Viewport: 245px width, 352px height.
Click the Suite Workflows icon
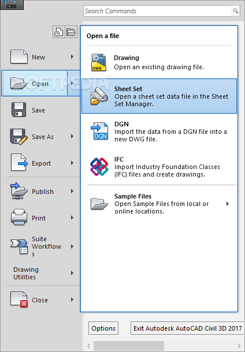coord(19,246)
